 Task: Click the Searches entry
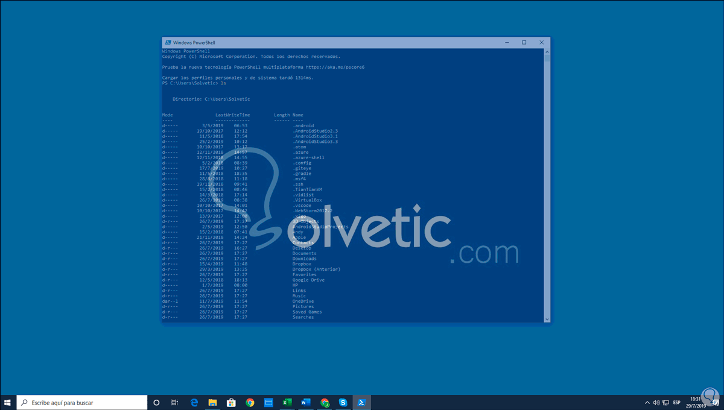click(x=303, y=317)
